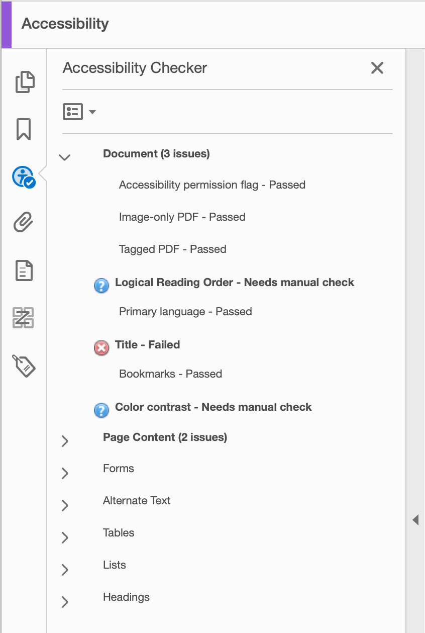This screenshot has height=633, width=425.
Task: Open the Options dropdown arrow
Action: [x=92, y=112]
